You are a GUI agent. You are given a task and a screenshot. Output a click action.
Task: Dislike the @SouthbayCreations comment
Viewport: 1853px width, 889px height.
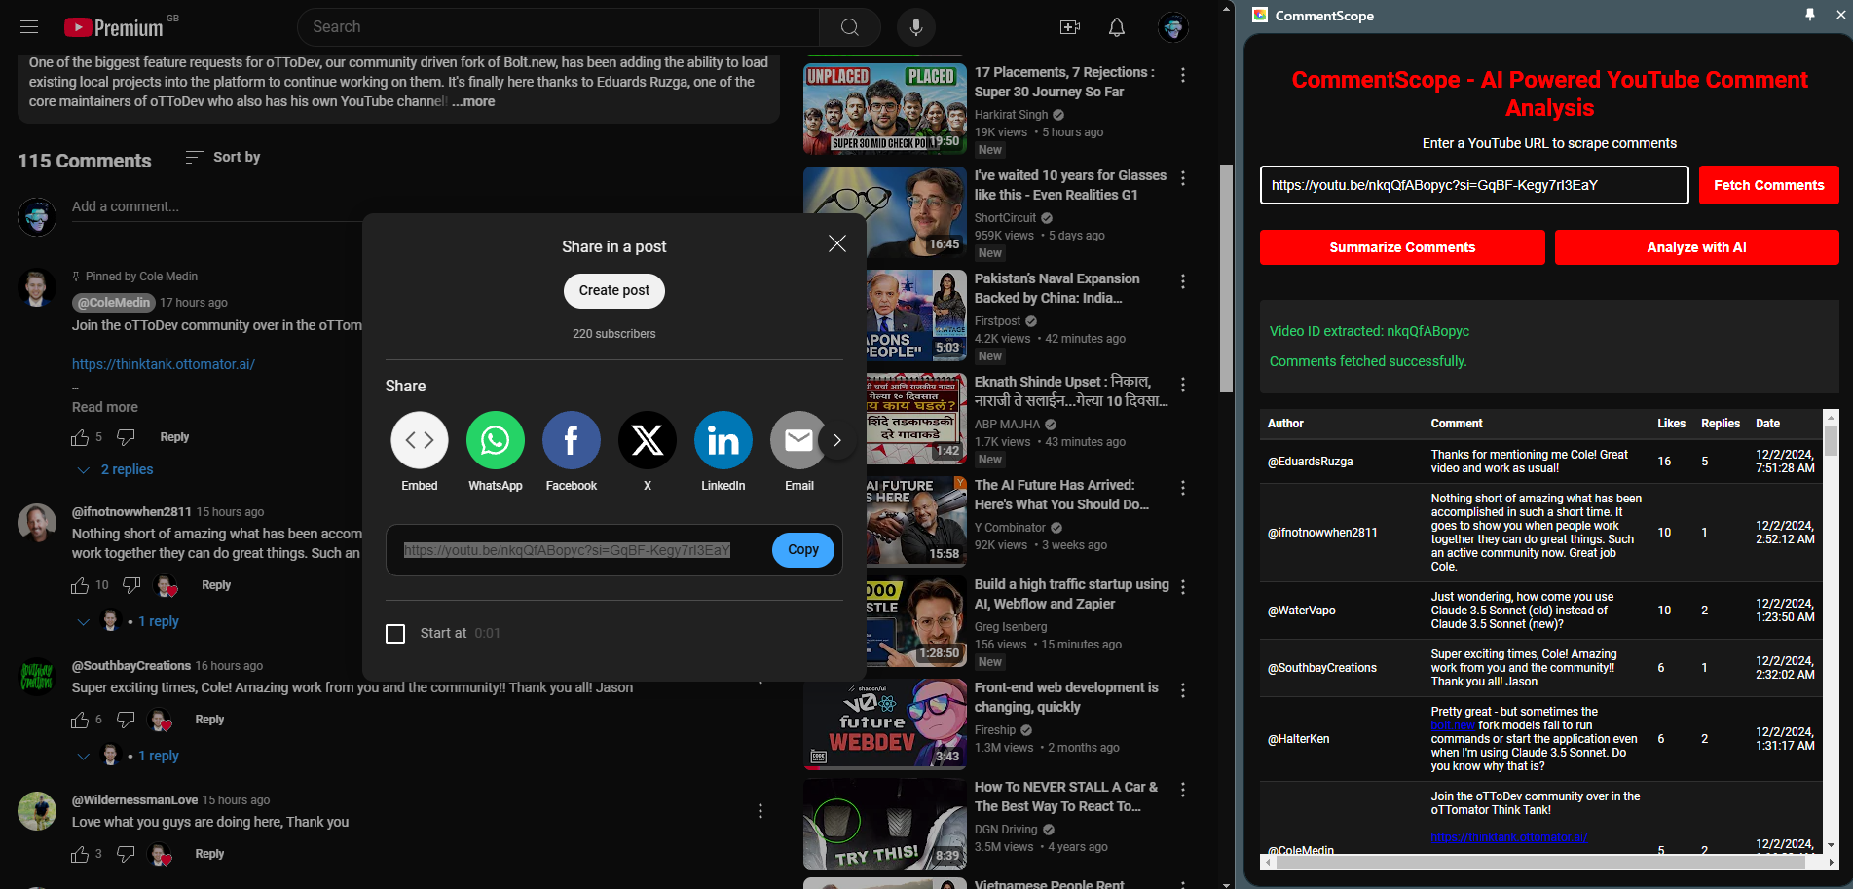(126, 720)
